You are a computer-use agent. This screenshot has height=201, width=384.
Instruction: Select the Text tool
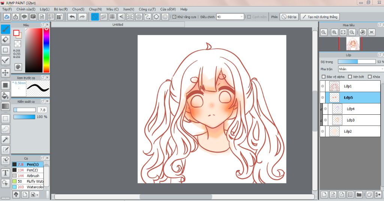5,173
